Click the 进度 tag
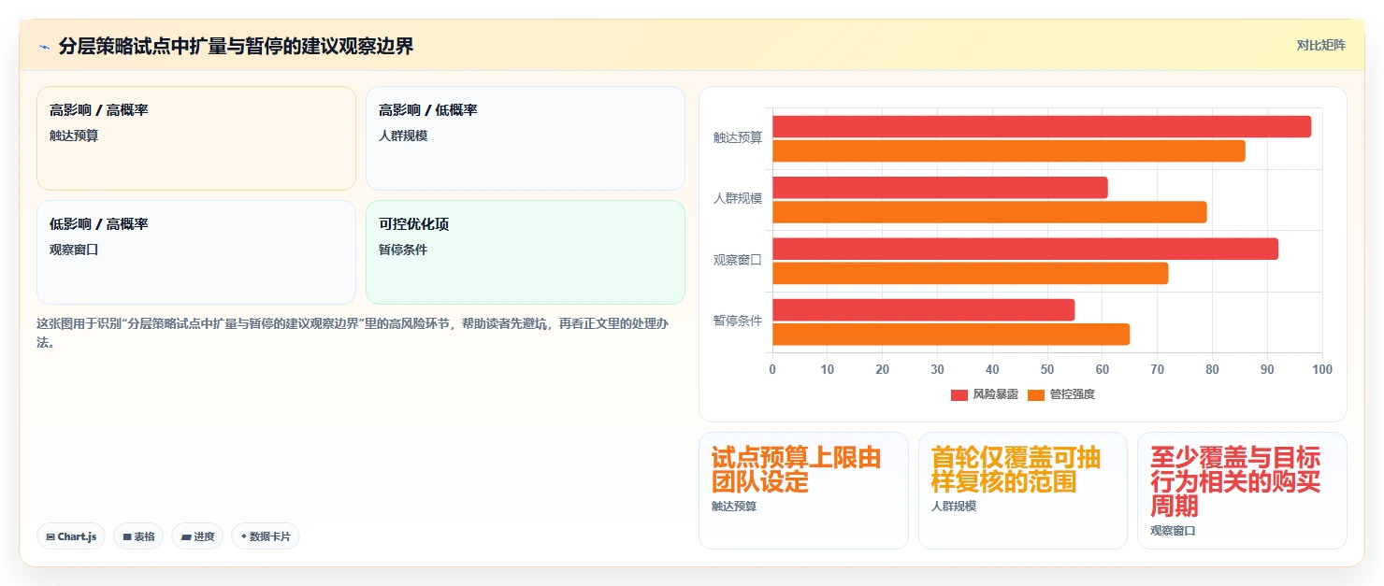Image resolution: width=1384 pixels, height=586 pixels. pyautogui.click(x=197, y=536)
